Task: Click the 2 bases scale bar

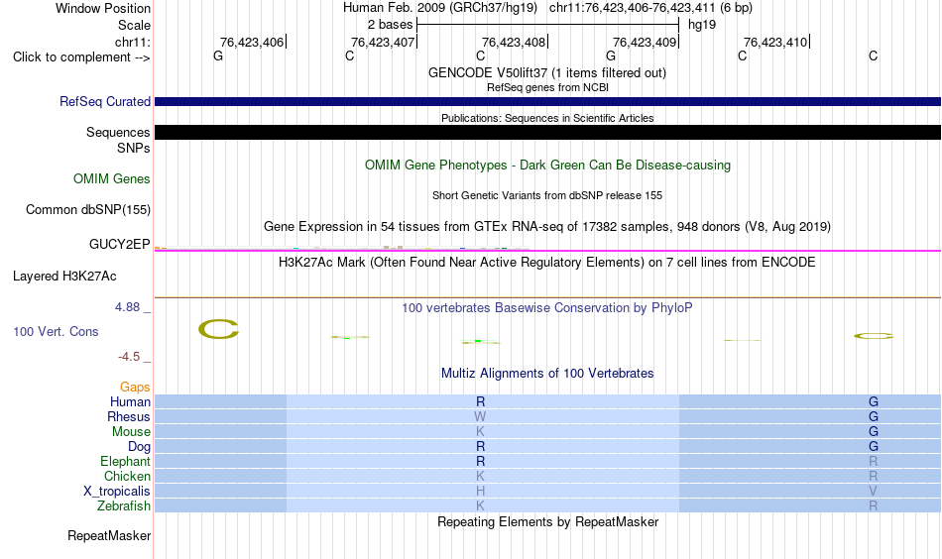Action: 547,25
